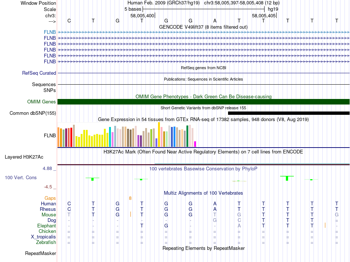The width and height of the screenshot is (350, 262).
Task: Click the first orange bar in GTEx chart
Action: tap(59, 137)
